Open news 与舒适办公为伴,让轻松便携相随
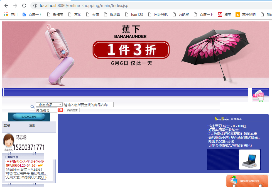 click(x=25, y=163)
